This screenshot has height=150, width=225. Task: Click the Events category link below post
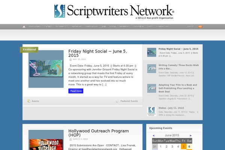[x=35, y=101]
